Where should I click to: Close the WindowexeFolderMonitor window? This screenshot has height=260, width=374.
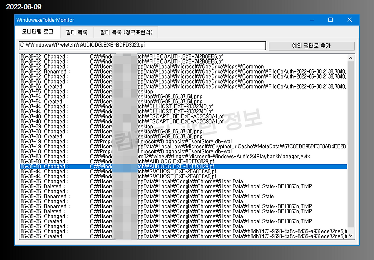pos(350,20)
